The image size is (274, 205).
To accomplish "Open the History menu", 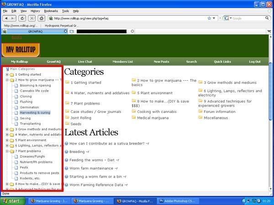I will 35,11.
